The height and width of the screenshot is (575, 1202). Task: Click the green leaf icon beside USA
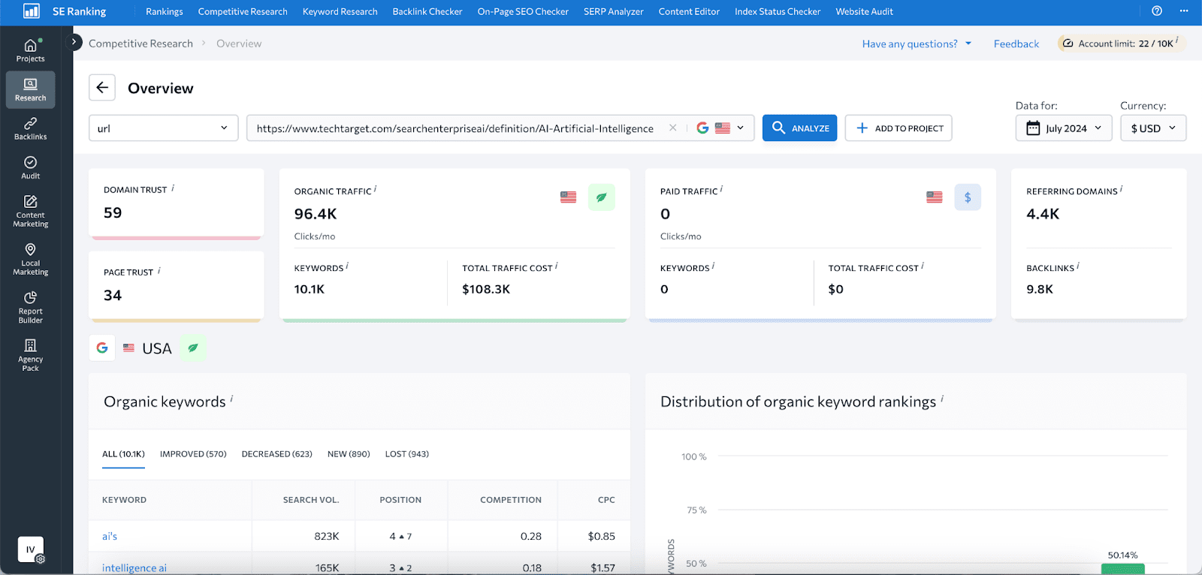193,348
